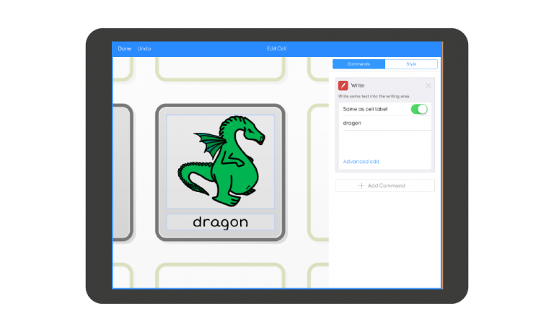
Task: Click the red Write pencil icon
Action: (x=343, y=85)
